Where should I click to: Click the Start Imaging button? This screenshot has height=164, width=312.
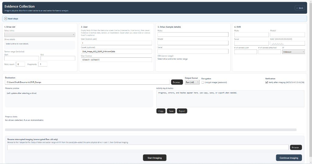coord(154,158)
